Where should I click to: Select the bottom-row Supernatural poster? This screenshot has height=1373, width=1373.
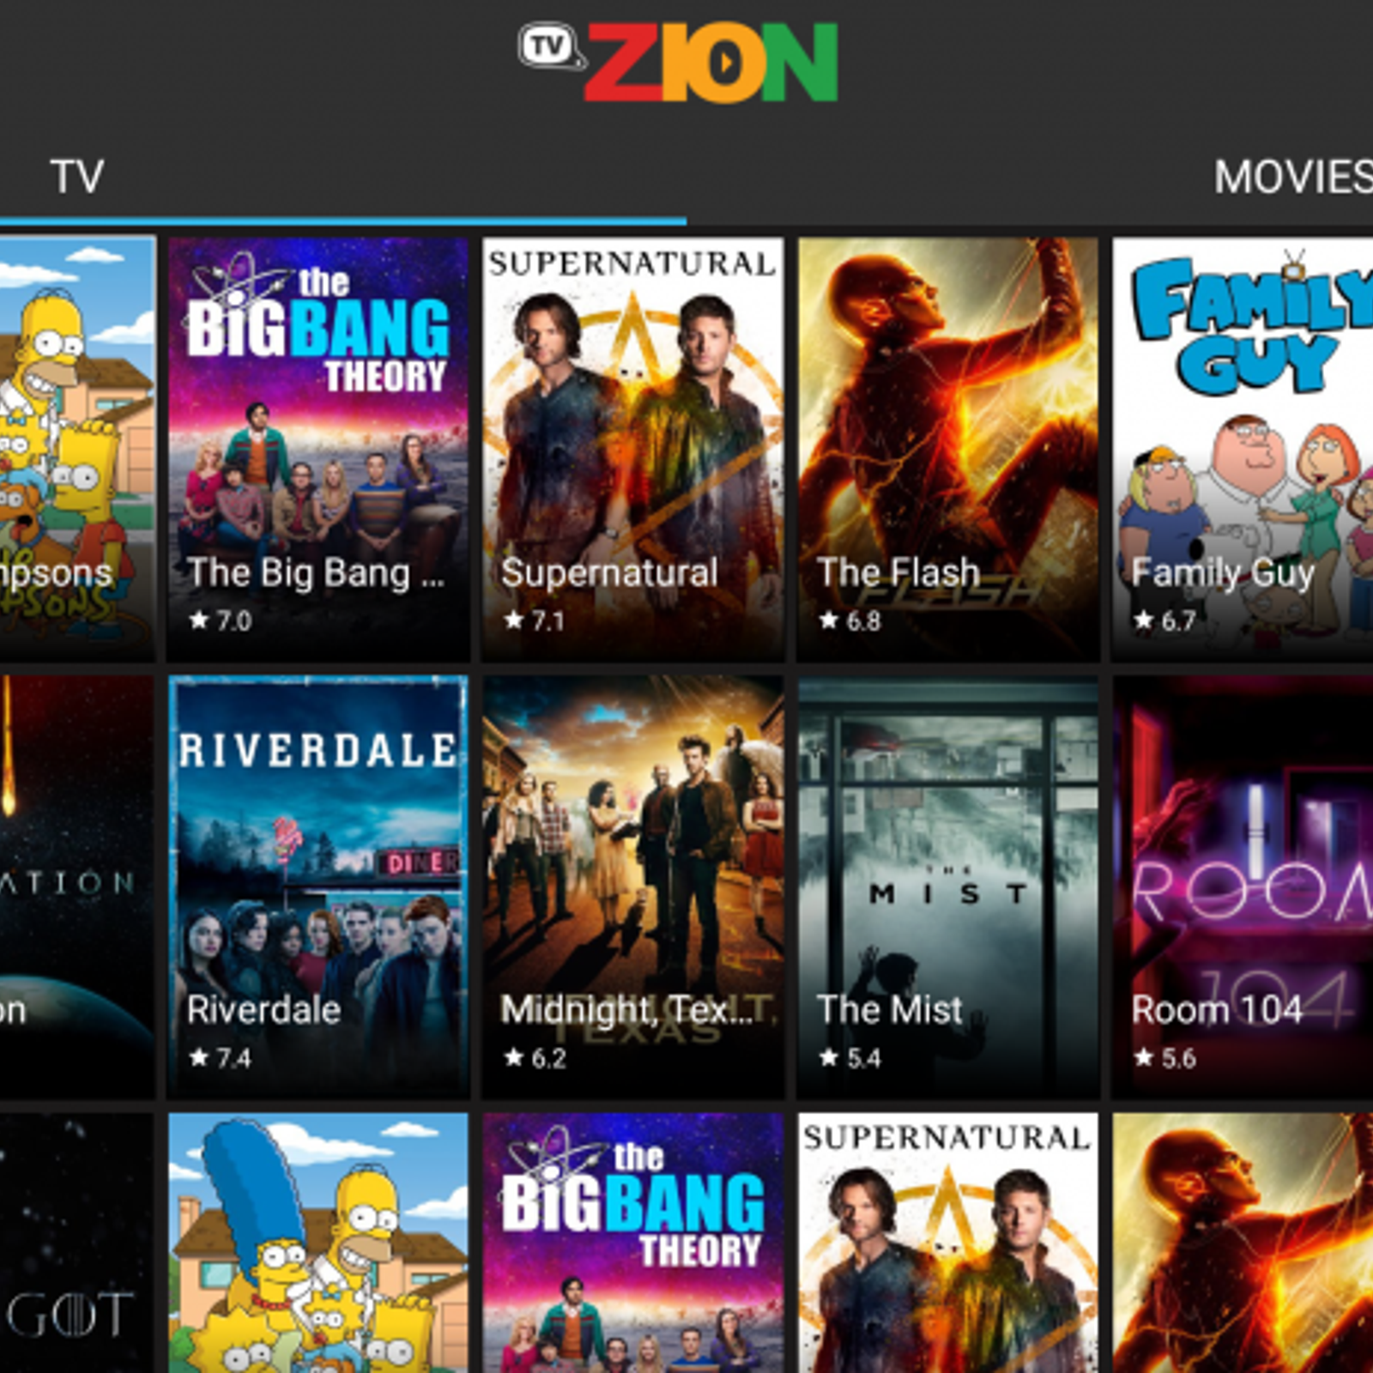pos(948,1243)
